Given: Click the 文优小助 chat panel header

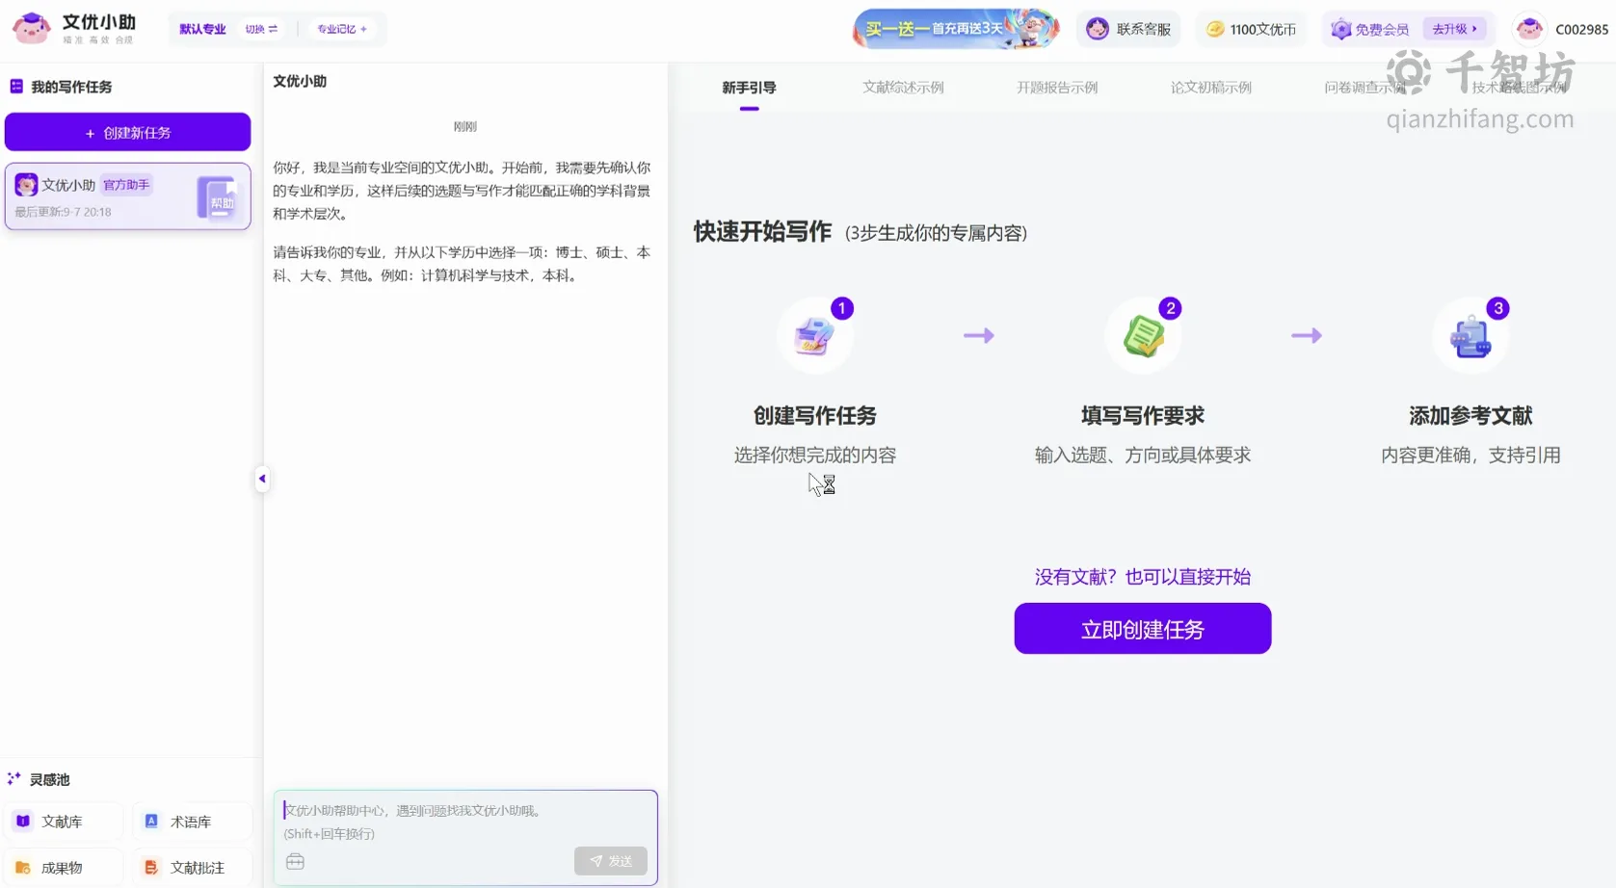Looking at the screenshot, I should click(x=300, y=81).
